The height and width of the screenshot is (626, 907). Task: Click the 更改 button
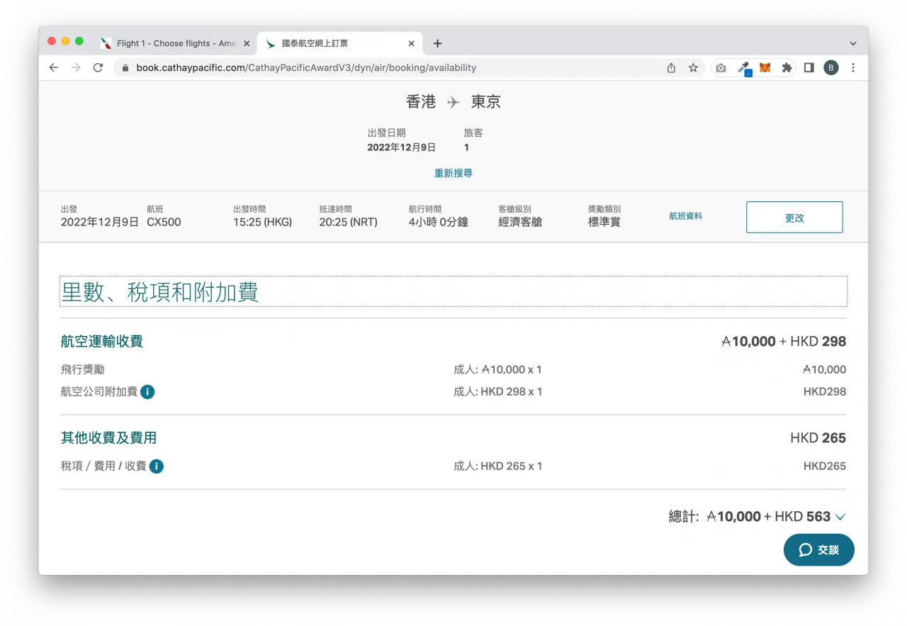click(794, 218)
